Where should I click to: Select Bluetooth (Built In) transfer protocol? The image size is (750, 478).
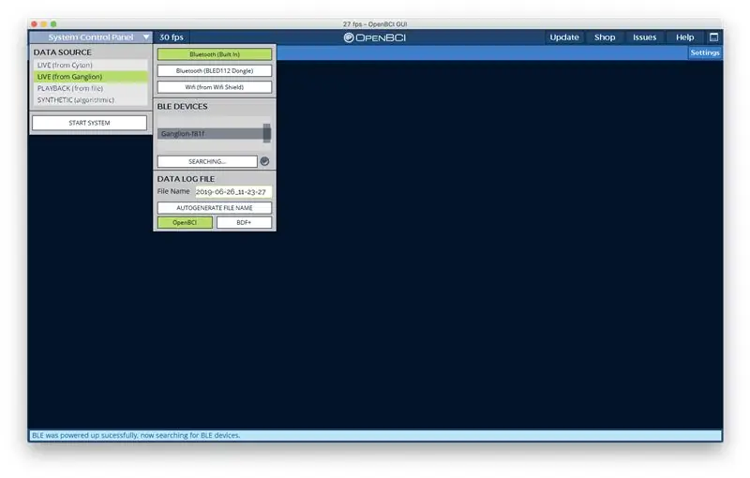(x=215, y=54)
